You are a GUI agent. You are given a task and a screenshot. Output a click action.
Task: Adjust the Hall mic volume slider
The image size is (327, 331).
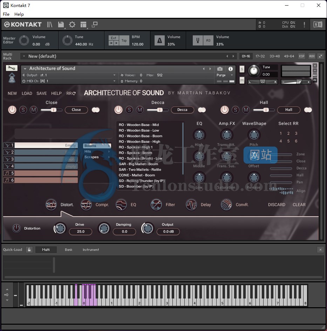tap(264, 110)
